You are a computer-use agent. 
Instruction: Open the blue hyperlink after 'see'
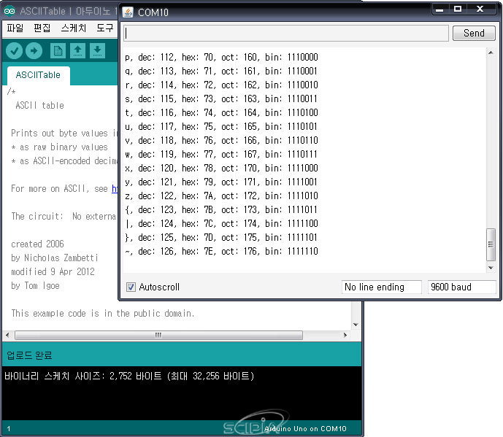pos(115,188)
